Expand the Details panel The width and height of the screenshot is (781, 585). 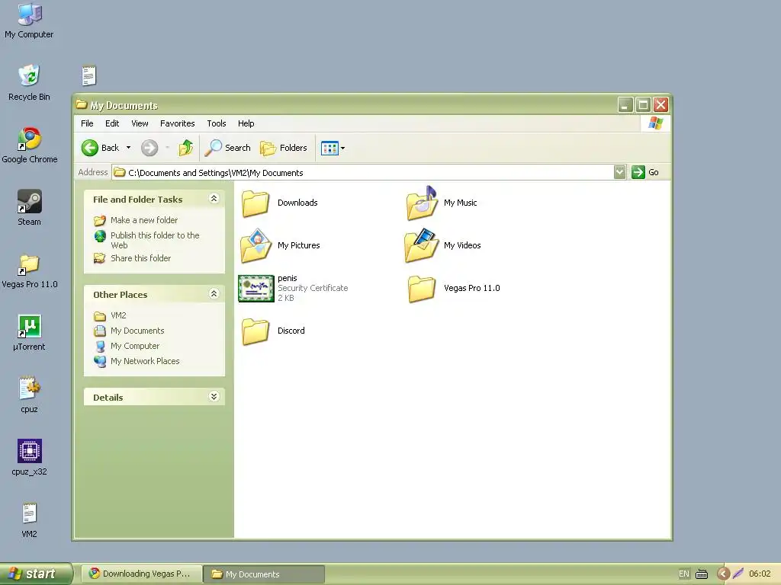[x=214, y=396]
